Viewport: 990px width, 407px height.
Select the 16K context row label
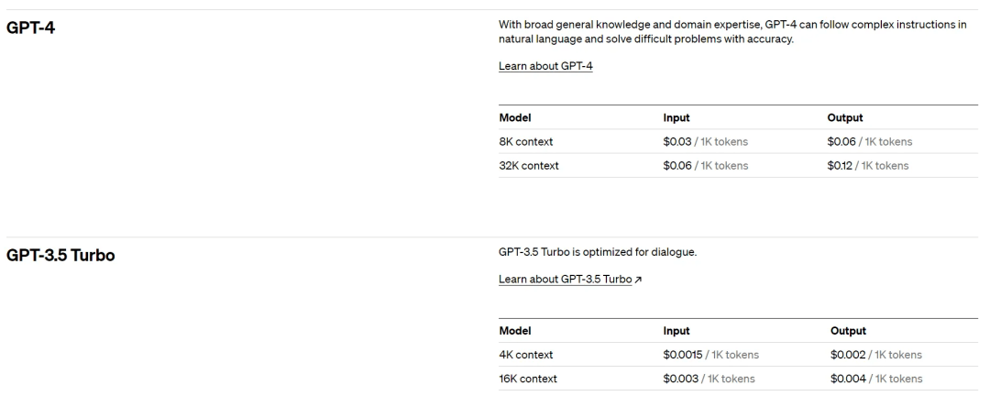tap(528, 379)
